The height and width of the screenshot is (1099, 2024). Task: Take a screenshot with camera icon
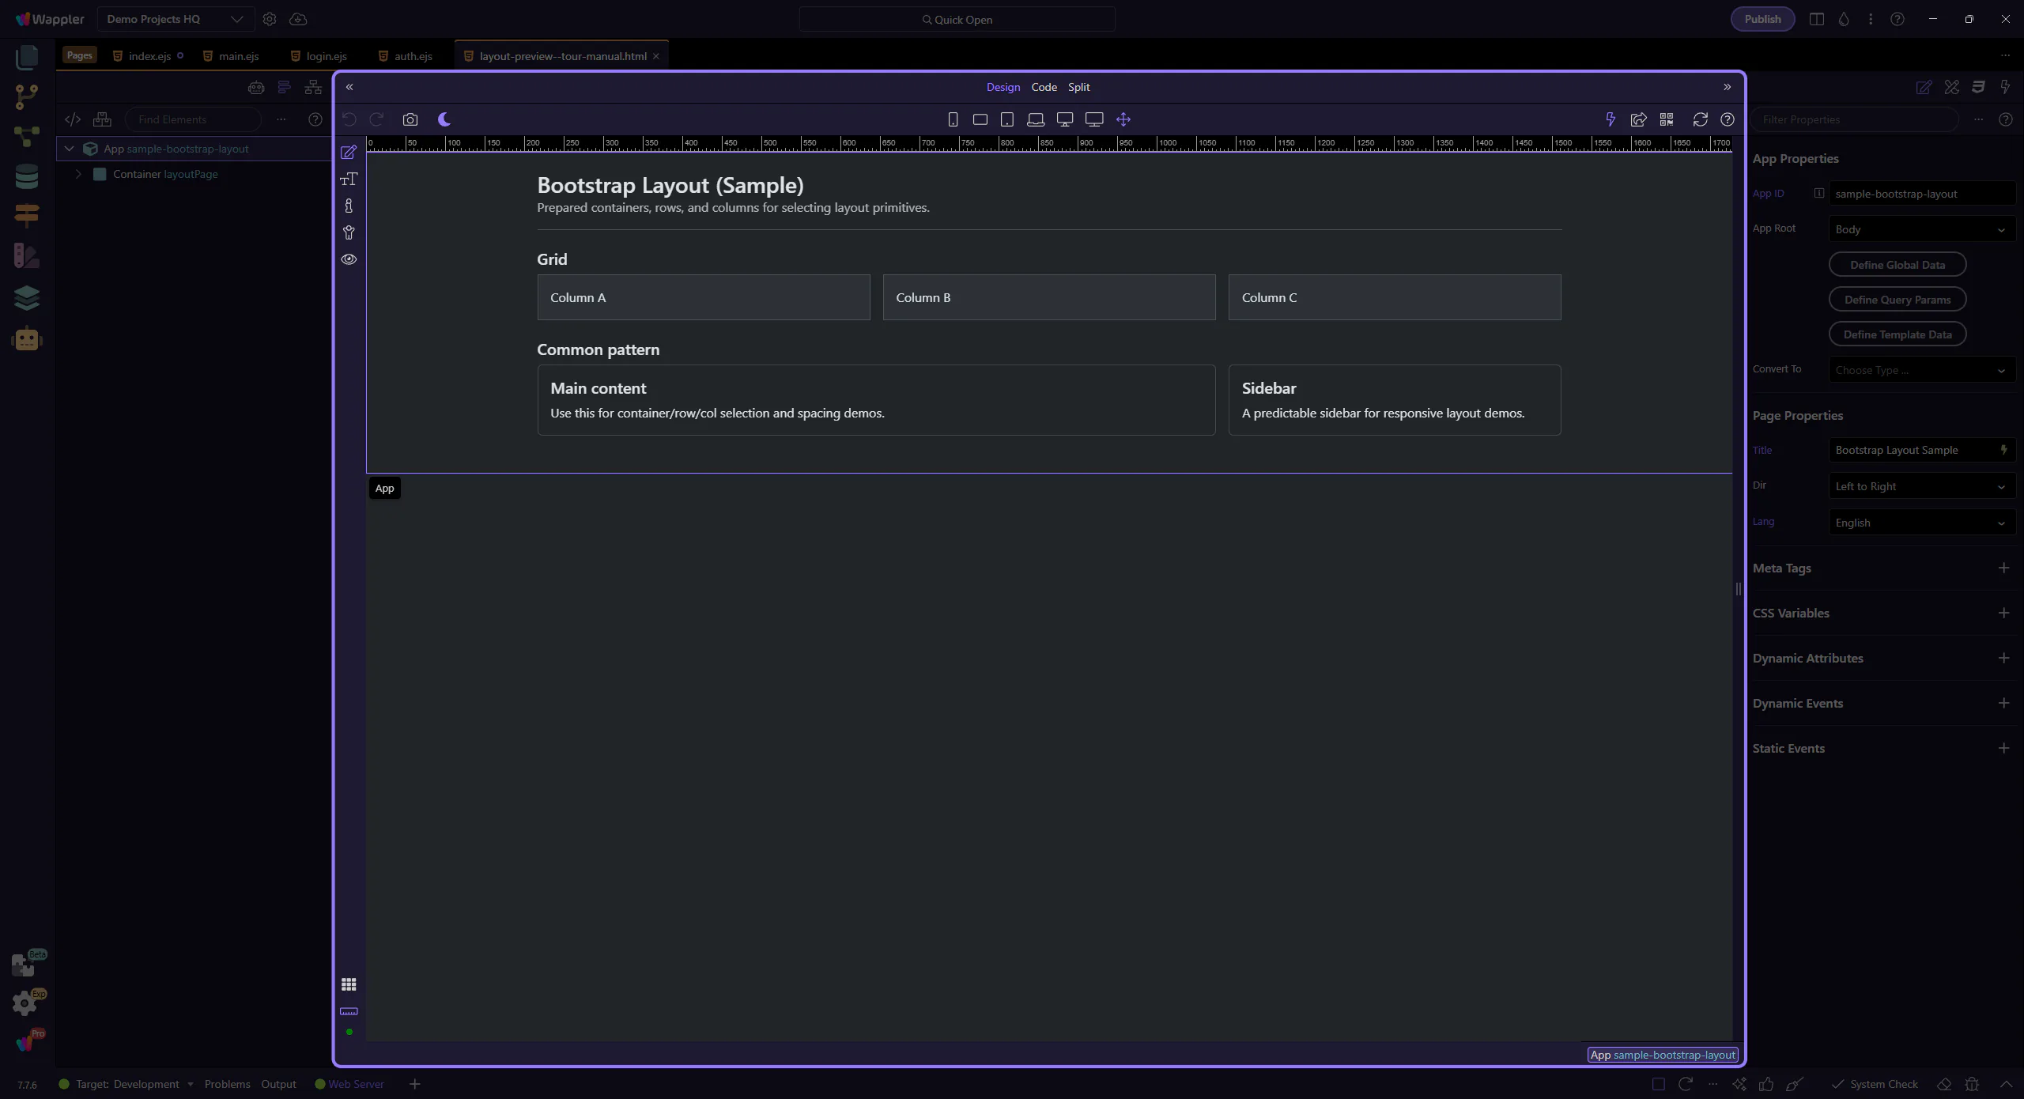[410, 119]
